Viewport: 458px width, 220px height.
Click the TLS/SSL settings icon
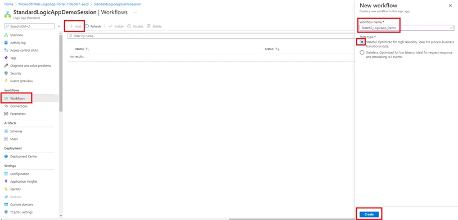click(6, 212)
